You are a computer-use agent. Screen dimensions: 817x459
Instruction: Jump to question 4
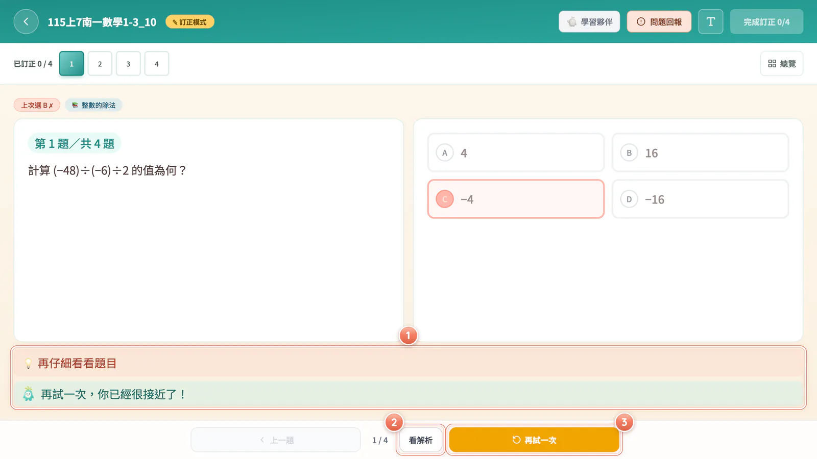[x=157, y=64]
